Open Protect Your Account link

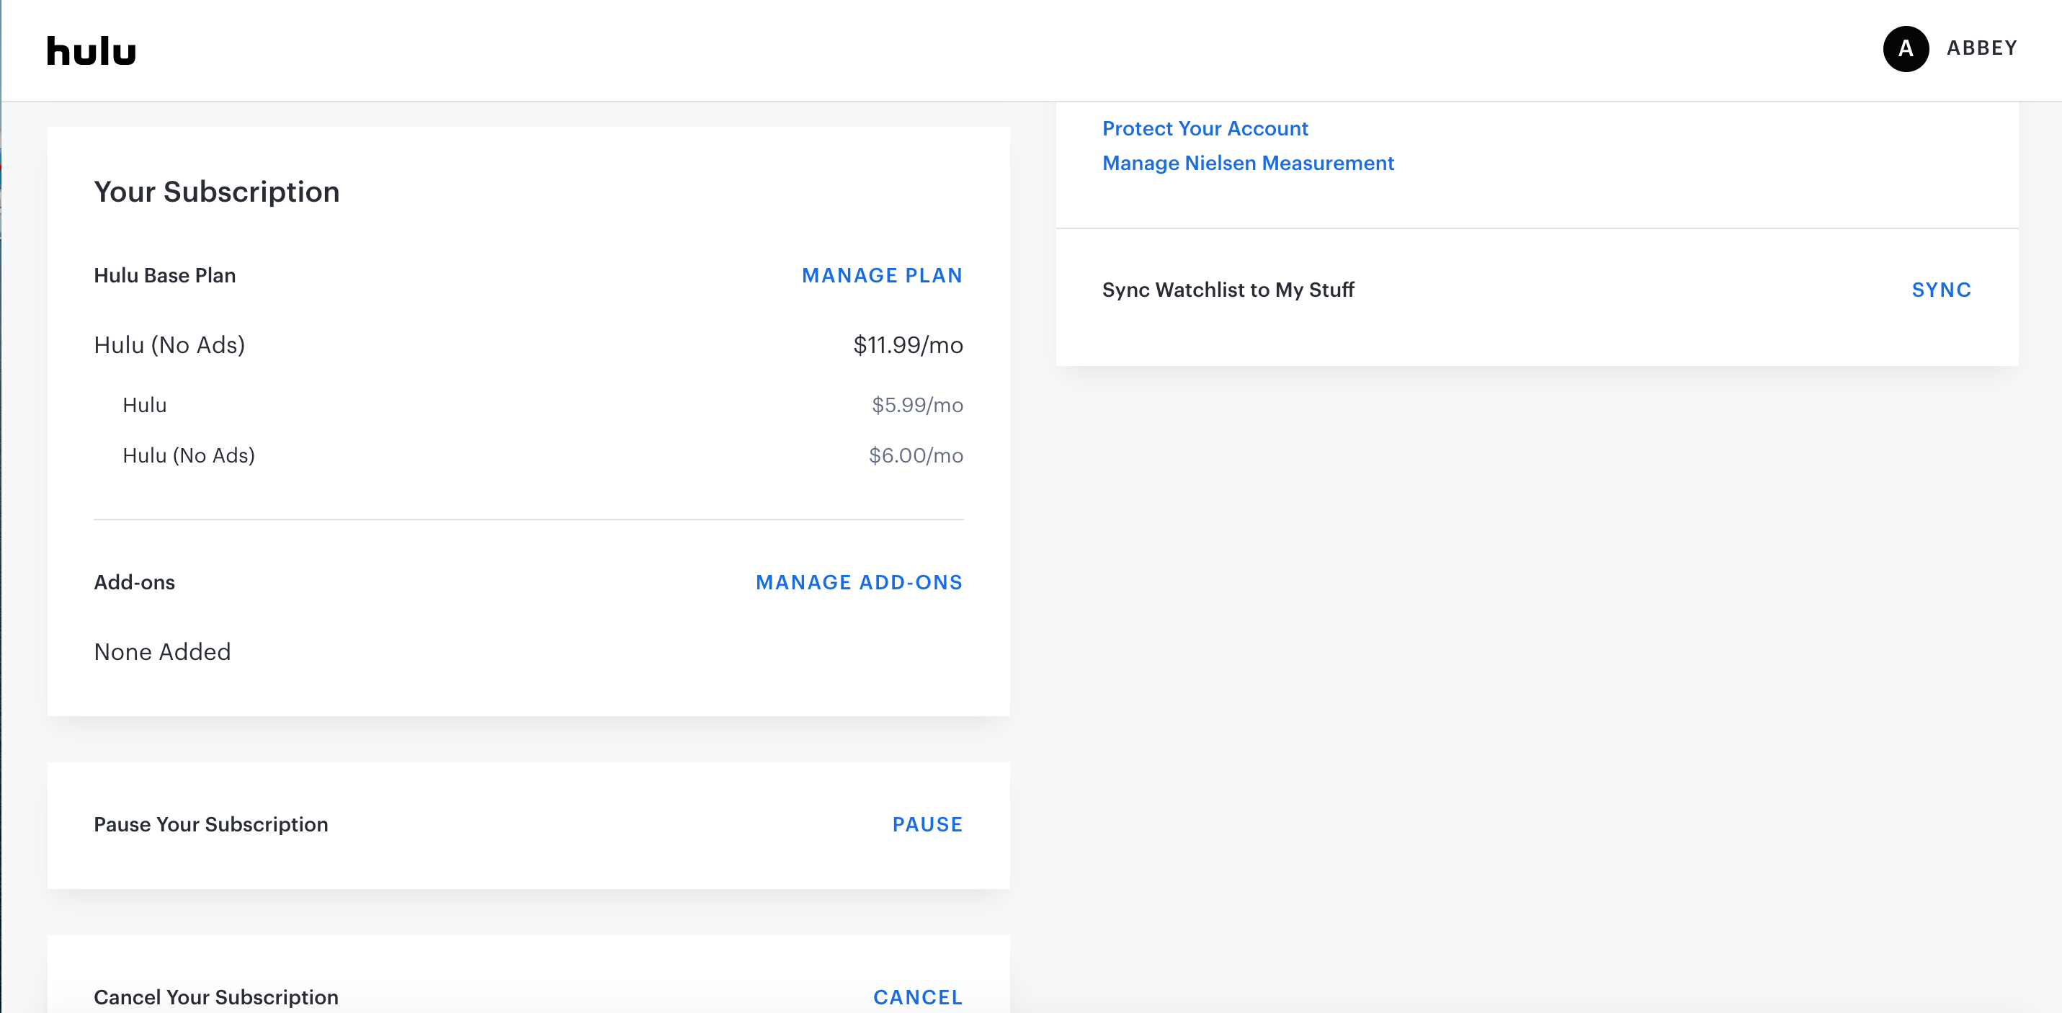pyautogui.click(x=1205, y=129)
